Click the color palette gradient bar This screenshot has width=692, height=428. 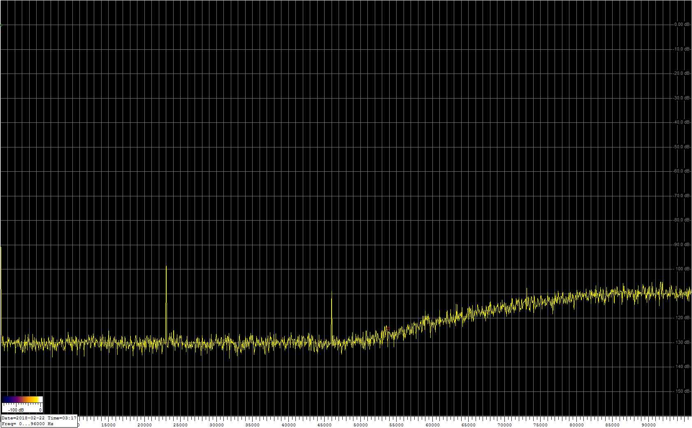22,399
